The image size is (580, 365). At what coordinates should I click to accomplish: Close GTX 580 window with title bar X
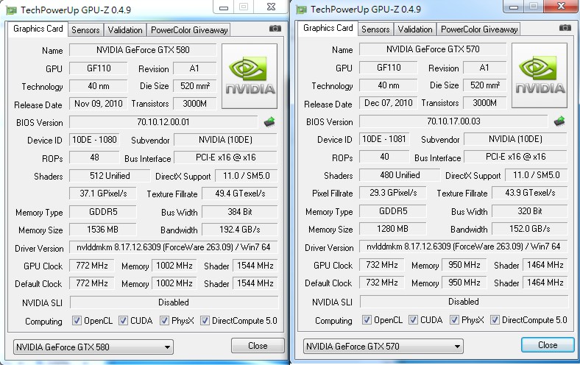271,7
